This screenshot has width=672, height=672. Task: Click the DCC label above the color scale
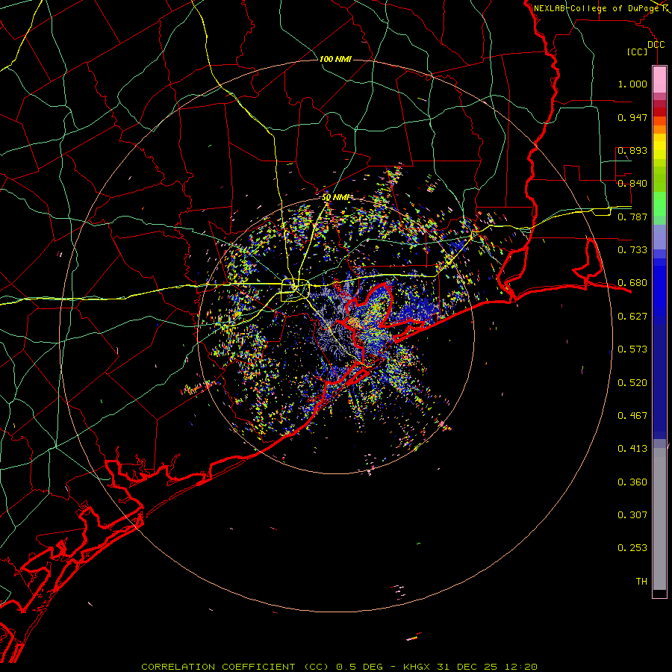(x=656, y=45)
